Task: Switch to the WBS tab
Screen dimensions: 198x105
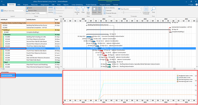Action: pyautogui.click(x=19, y=5)
